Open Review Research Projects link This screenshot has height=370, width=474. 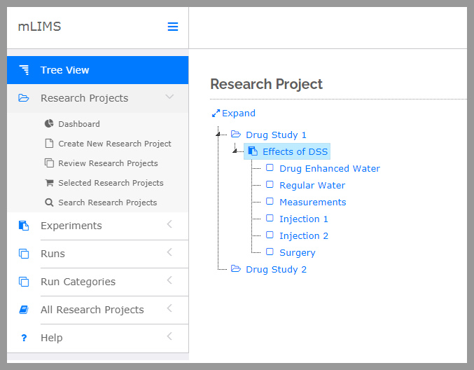[108, 163]
